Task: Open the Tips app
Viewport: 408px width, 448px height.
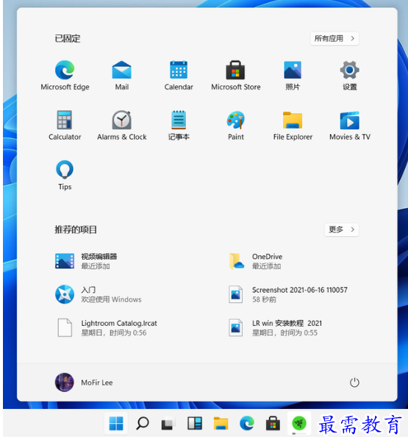Action: coord(65,175)
